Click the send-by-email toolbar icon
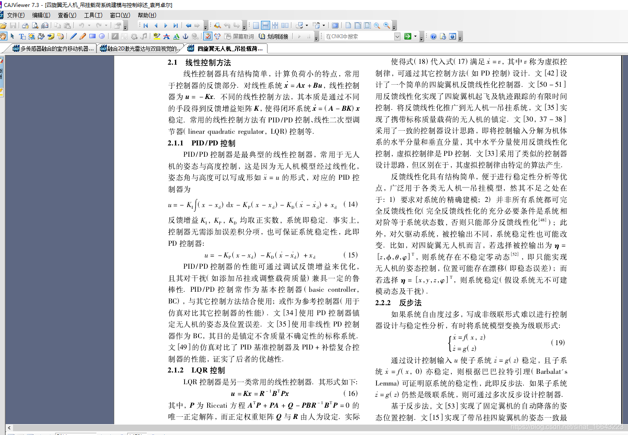Viewport: 628px width, 435px height. (x=45, y=26)
